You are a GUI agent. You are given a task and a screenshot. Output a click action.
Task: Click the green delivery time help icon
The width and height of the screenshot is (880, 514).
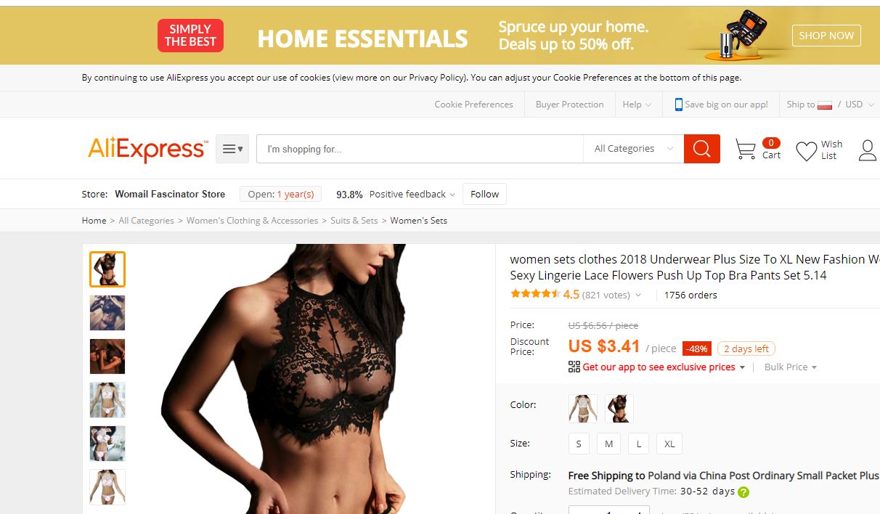[x=743, y=491]
